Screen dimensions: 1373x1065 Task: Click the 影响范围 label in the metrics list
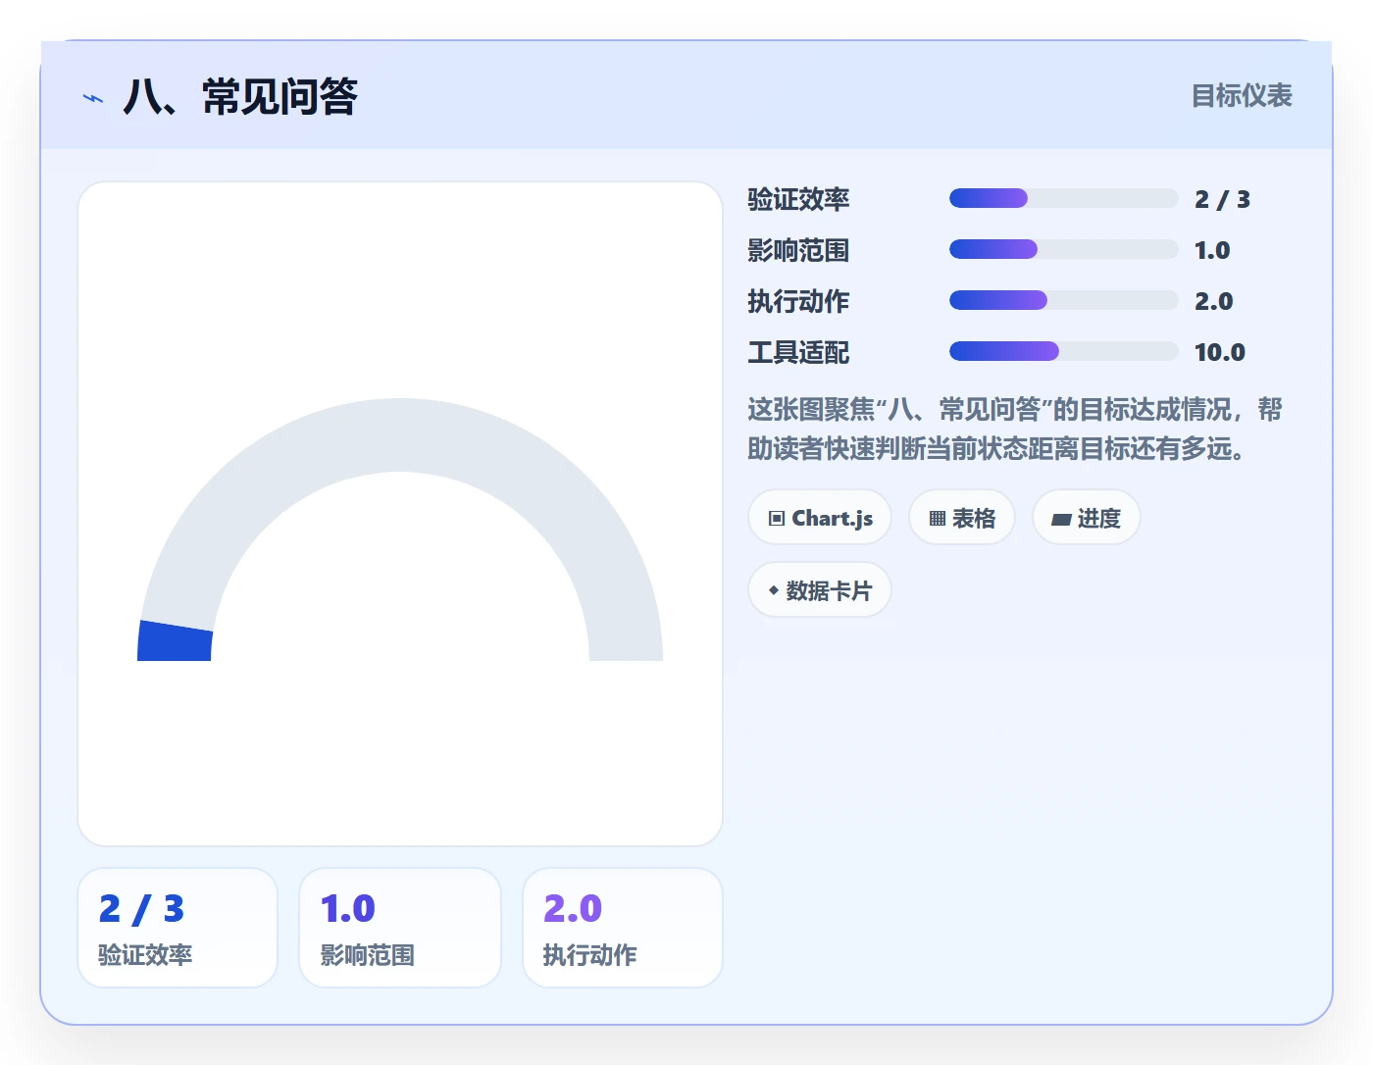click(x=798, y=250)
